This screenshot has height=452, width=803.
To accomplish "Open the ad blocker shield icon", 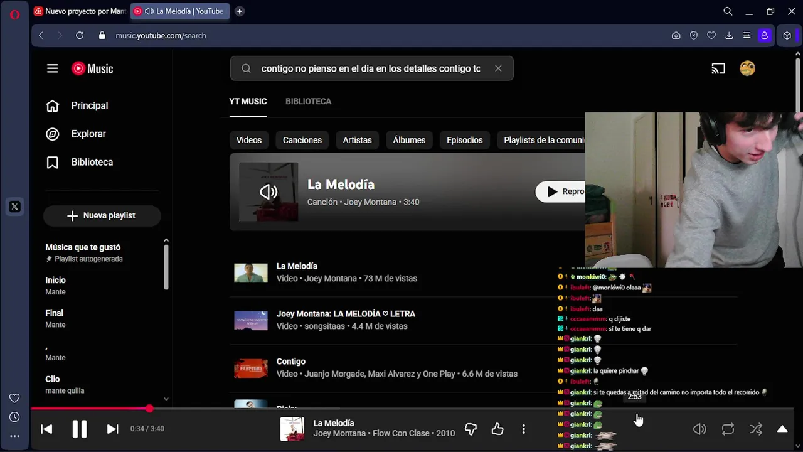I will click(x=694, y=36).
